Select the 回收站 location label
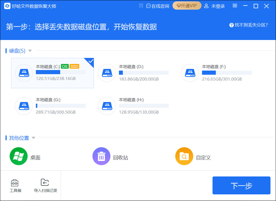276x201 pixels. (121, 157)
